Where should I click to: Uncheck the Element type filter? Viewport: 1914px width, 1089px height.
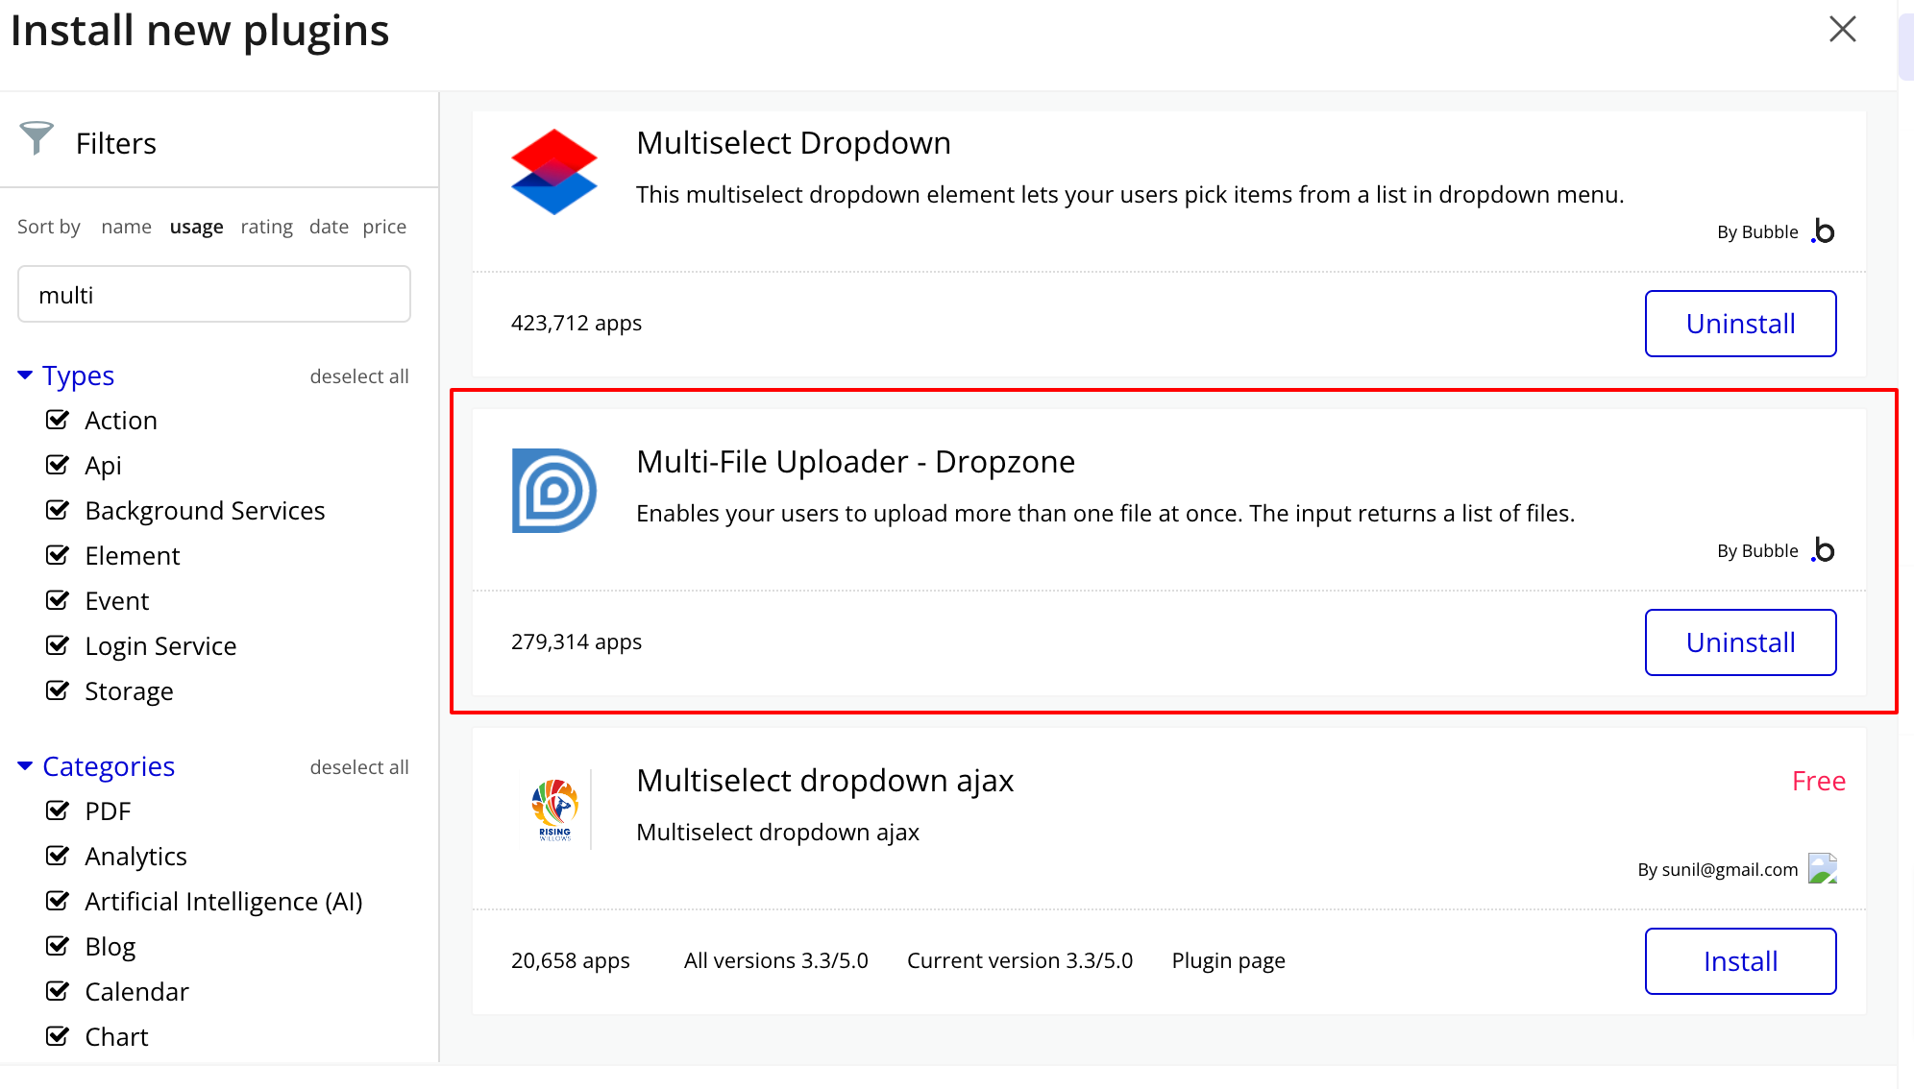(58, 555)
